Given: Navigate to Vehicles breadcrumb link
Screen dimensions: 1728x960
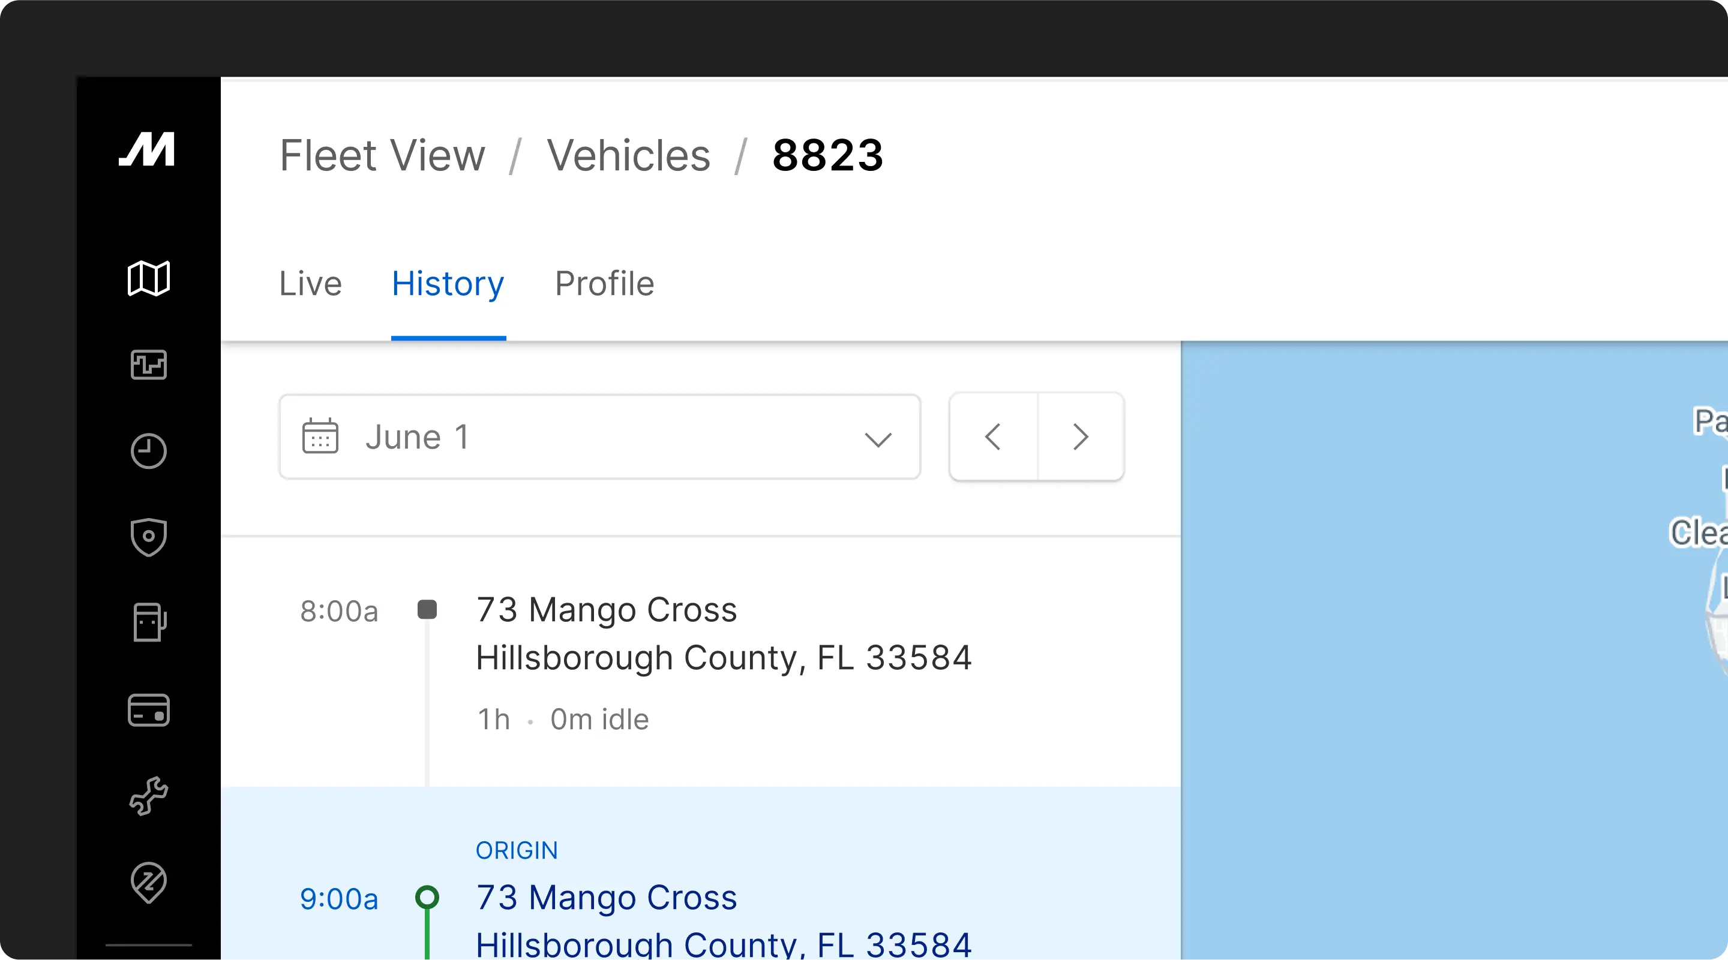Looking at the screenshot, I should point(628,155).
